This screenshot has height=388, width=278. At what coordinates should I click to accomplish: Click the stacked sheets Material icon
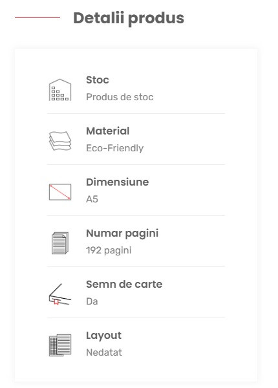[60, 141]
